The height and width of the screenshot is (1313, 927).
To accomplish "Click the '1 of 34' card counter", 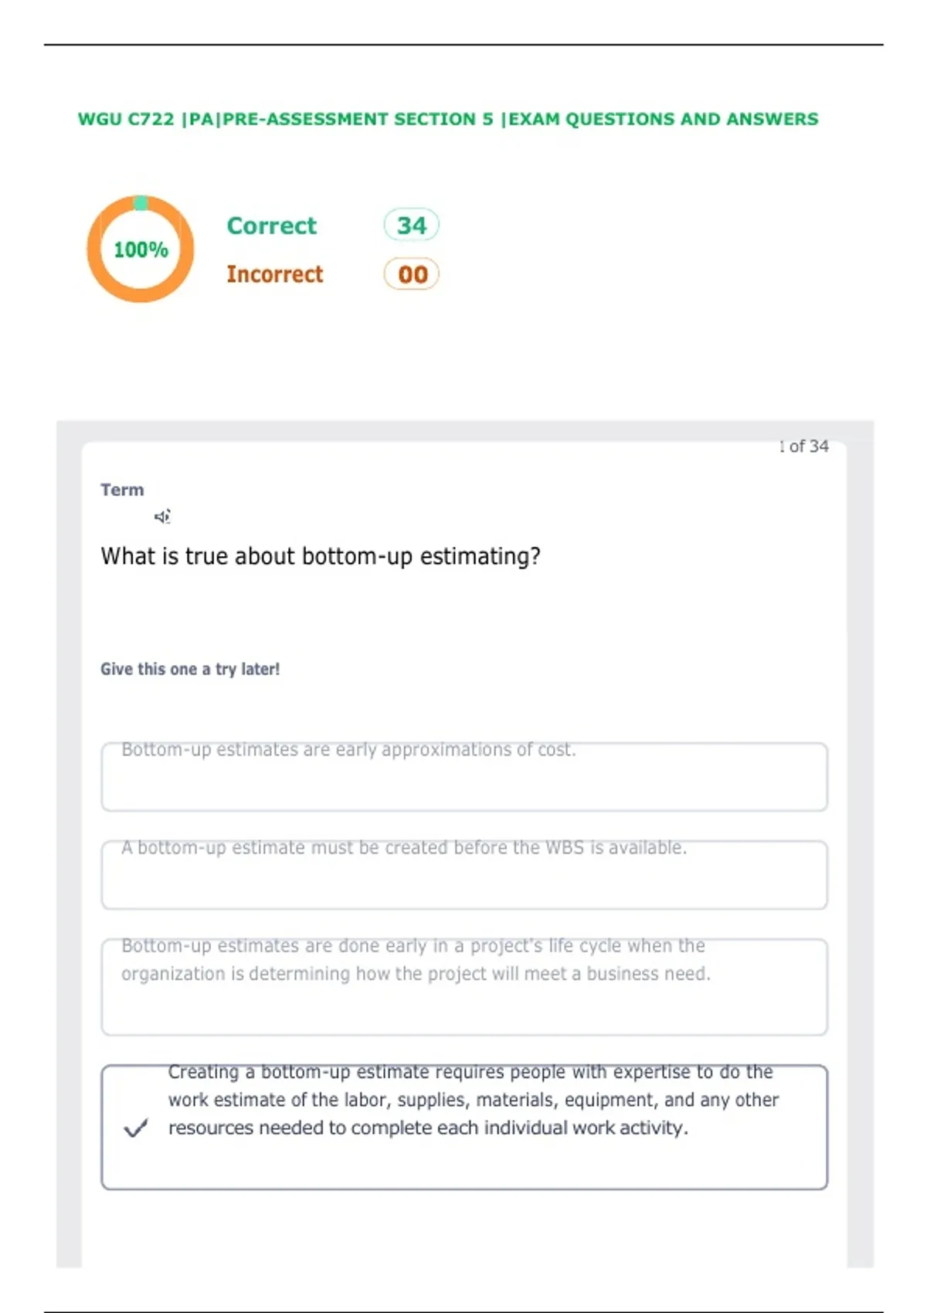I will pos(803,446).
